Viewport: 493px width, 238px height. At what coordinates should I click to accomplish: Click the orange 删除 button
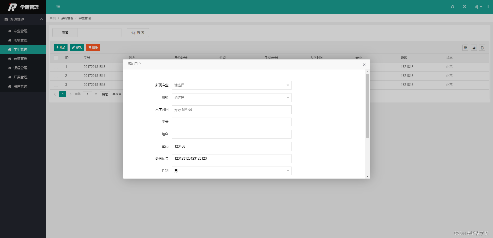pyautogui.click(x=93, y=47)
